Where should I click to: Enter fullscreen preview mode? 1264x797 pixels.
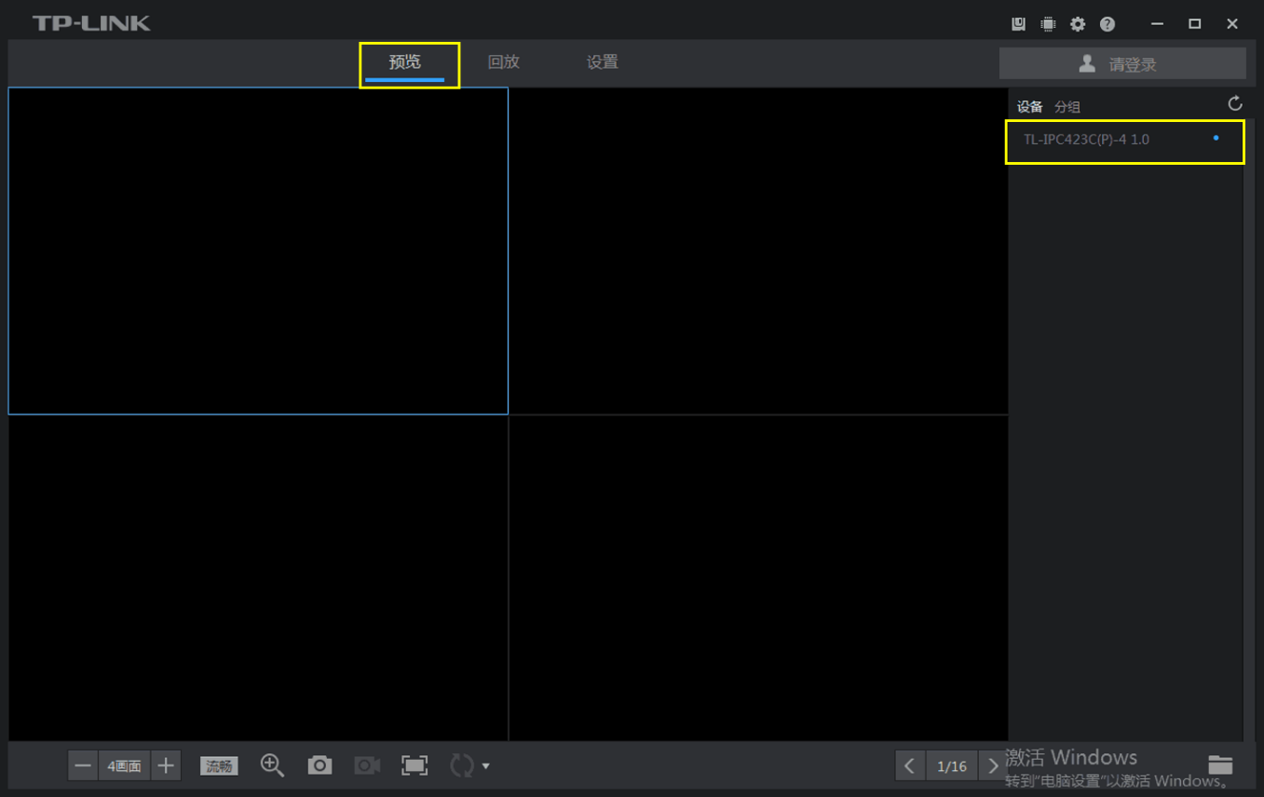(x=414, y=764)
